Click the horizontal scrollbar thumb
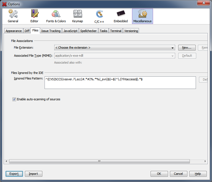Screen dimensions: 212x182 (x=99, y=161)
